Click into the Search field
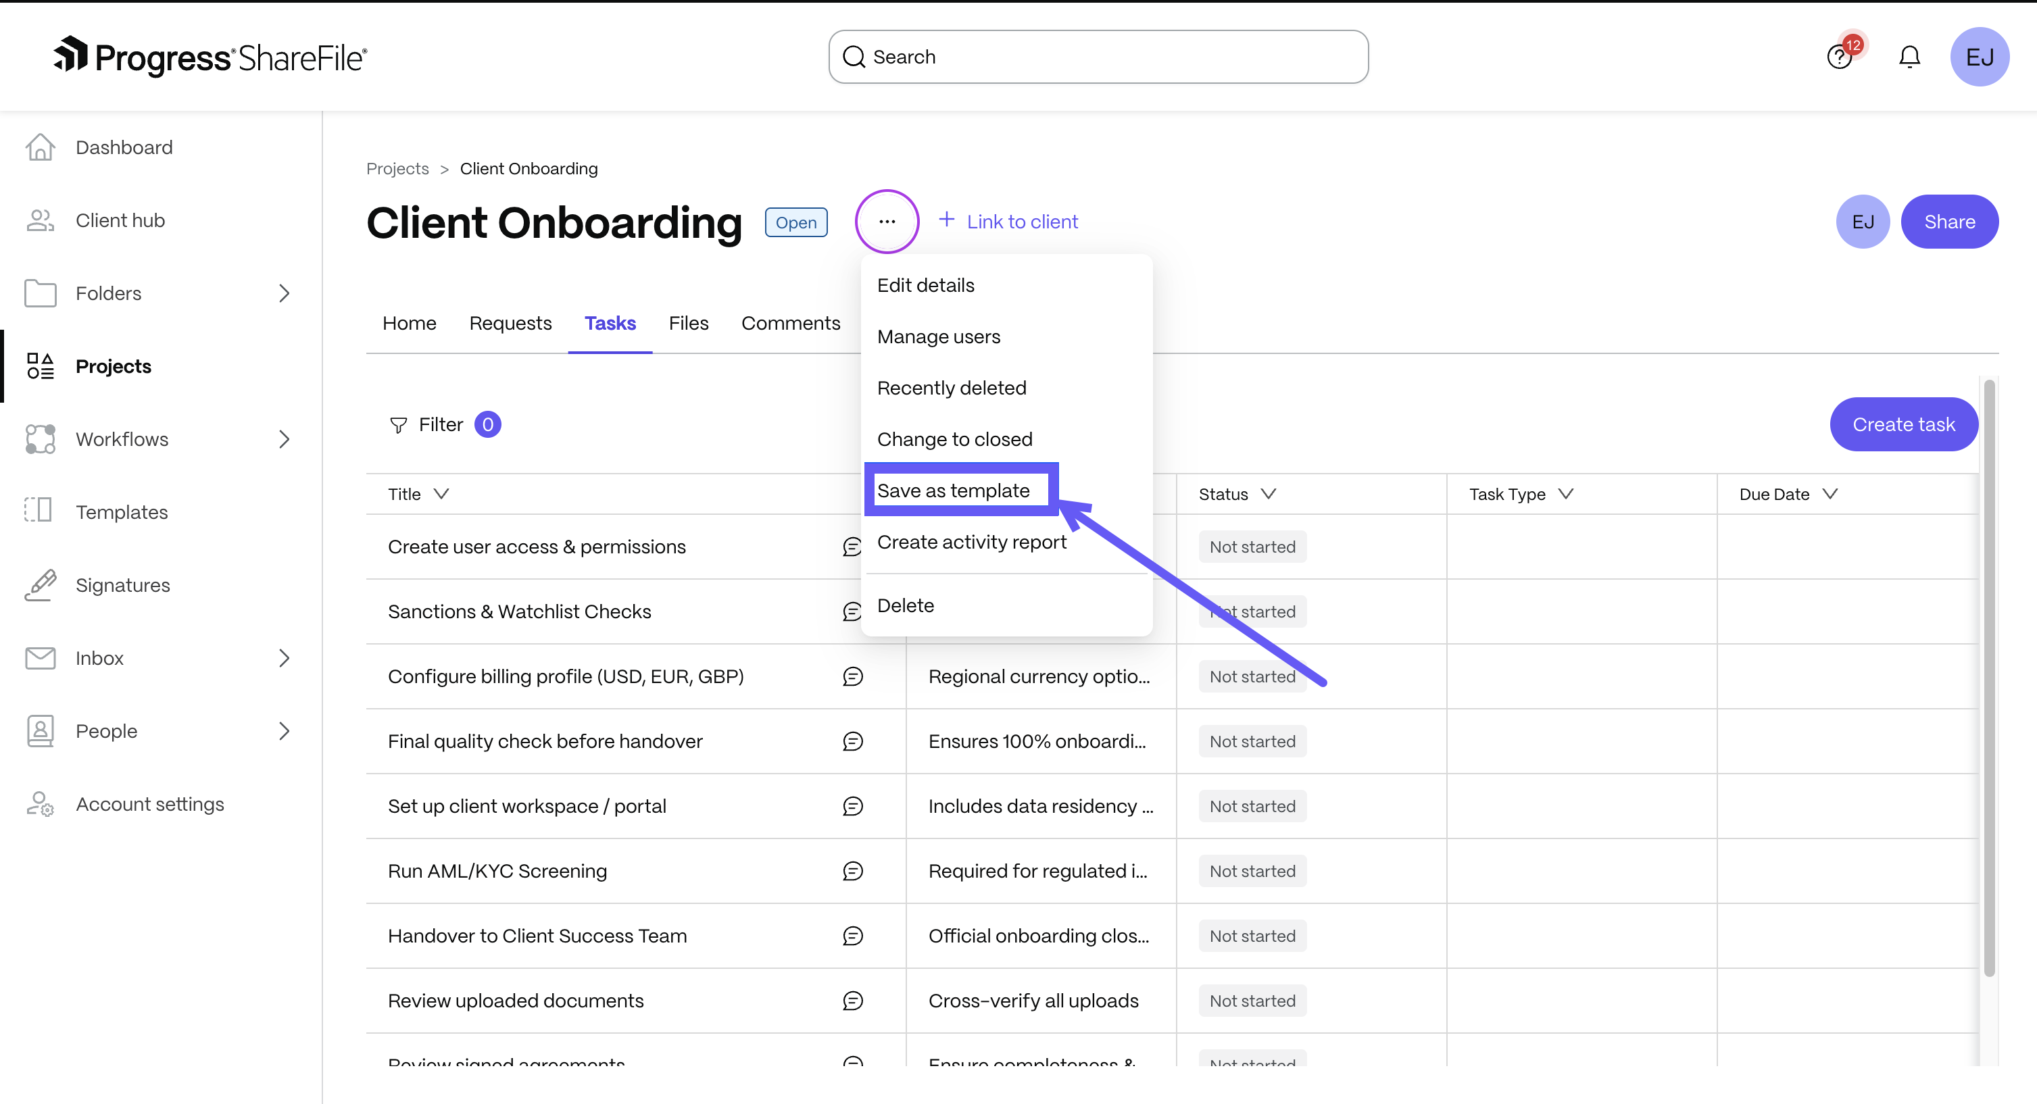This screenshot has width=2037, height=1104. (x=1098, y=57)
